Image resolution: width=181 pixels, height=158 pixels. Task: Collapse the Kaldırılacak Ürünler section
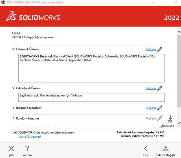coord(14,88)
